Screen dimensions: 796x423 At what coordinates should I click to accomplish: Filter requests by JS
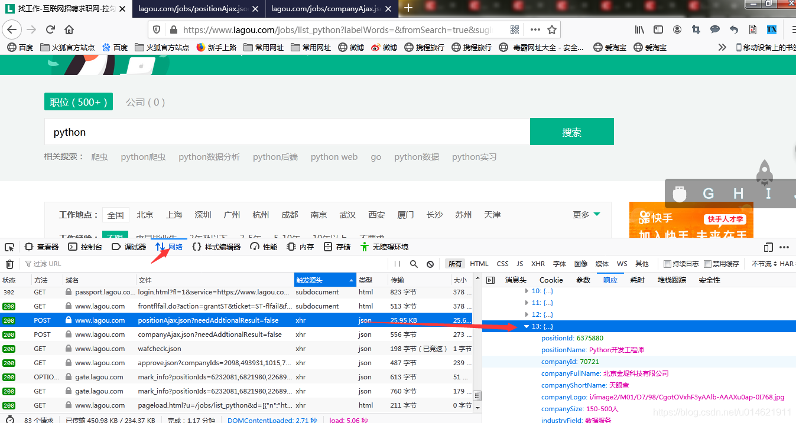[520, 264]
